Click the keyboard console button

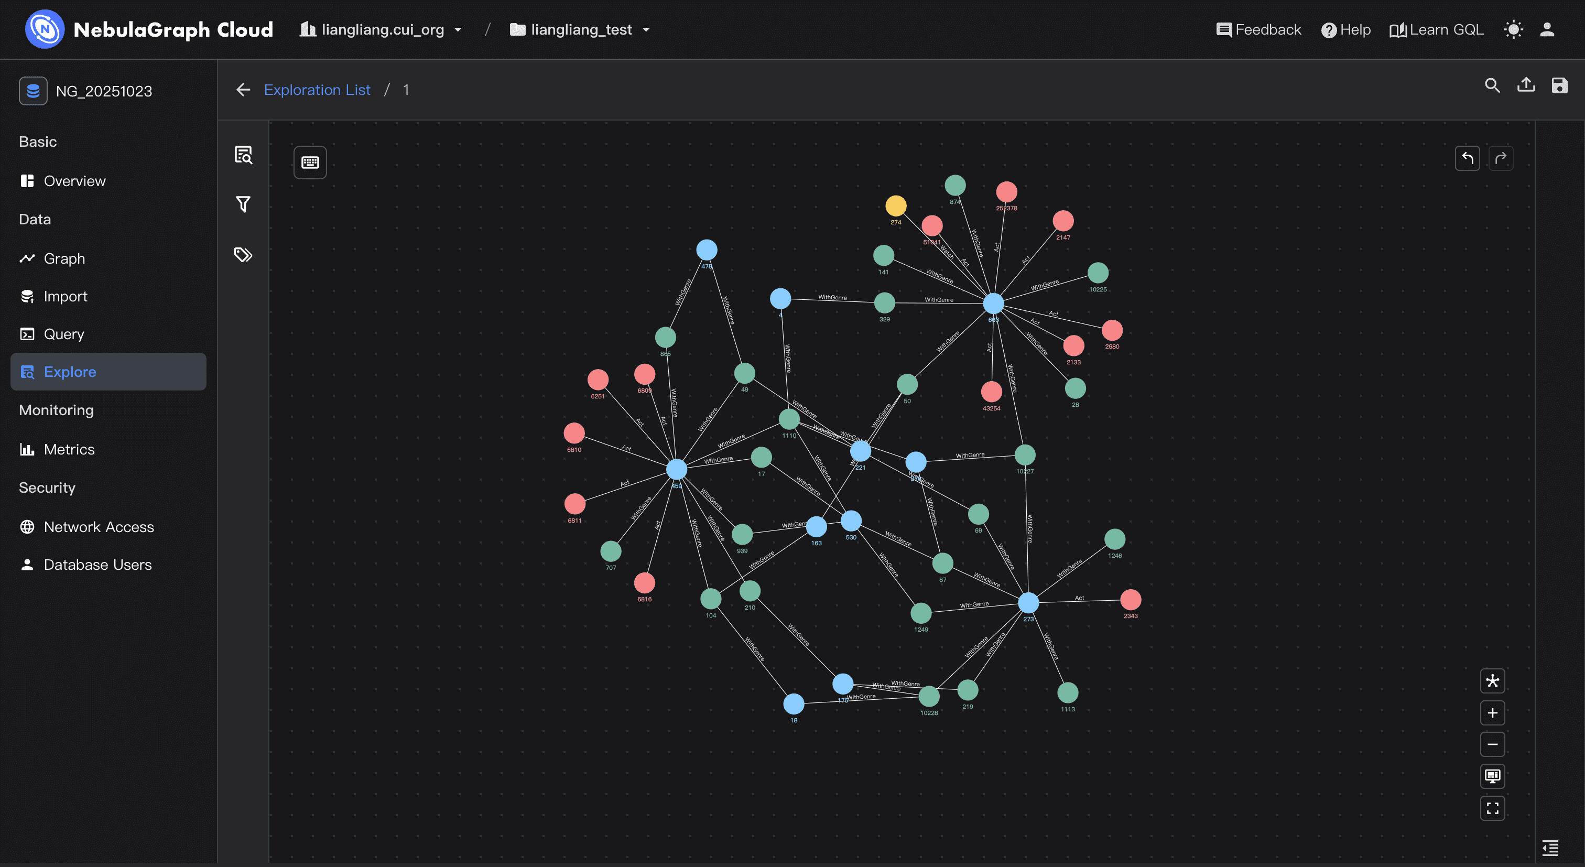pos(310,162)
